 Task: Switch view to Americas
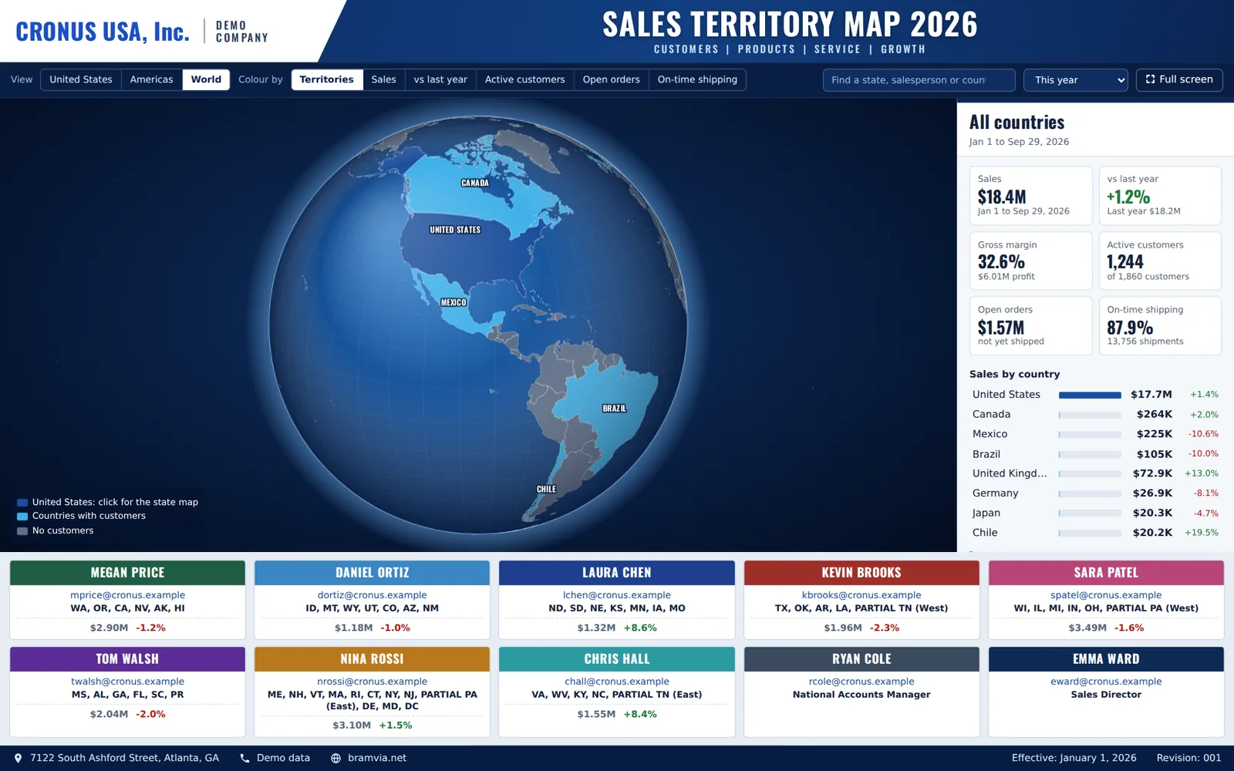coord(151,79)
